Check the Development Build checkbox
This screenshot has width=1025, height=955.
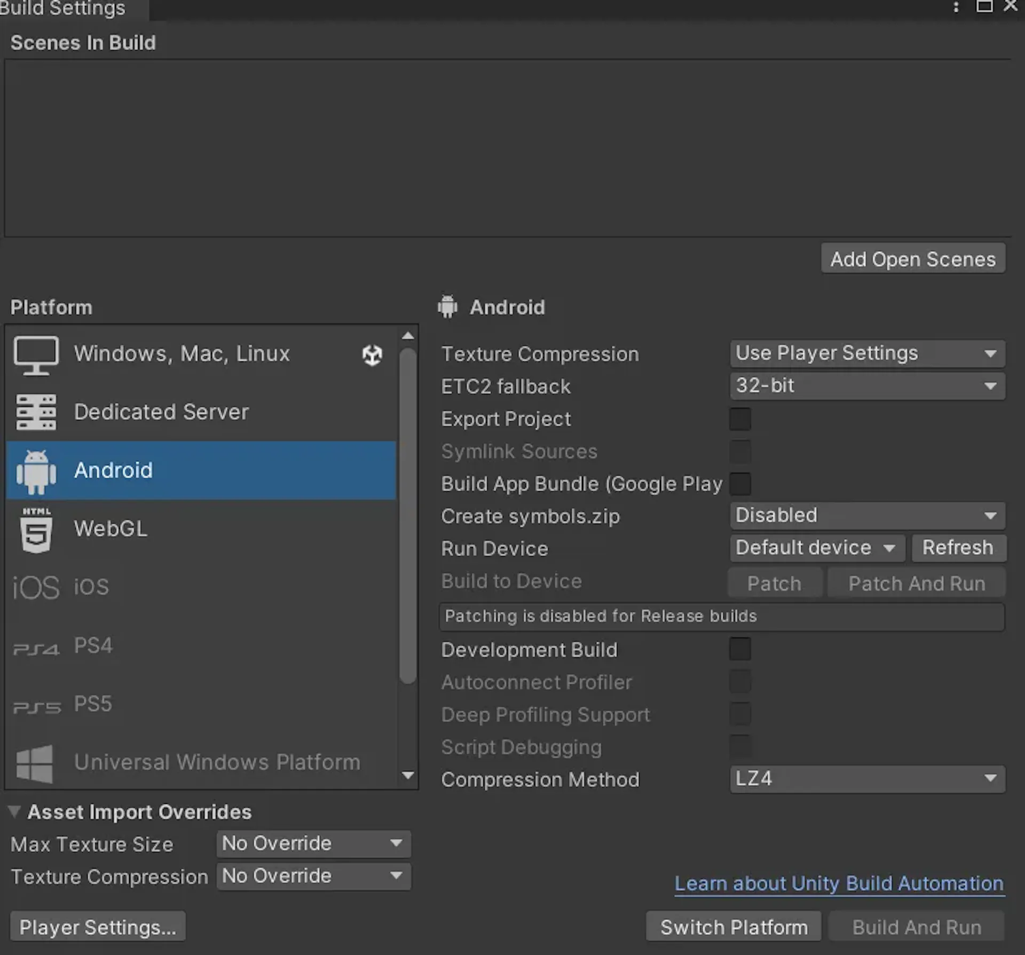[x=740, y=649]
